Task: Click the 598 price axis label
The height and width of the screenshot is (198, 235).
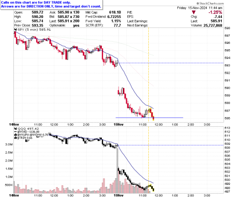Action: point(227,28)
